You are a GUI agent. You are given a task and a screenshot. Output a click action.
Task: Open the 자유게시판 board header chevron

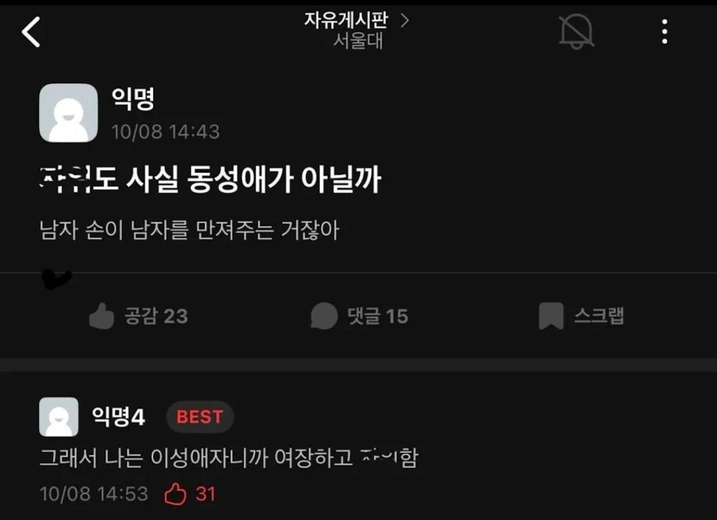[405, 20]
